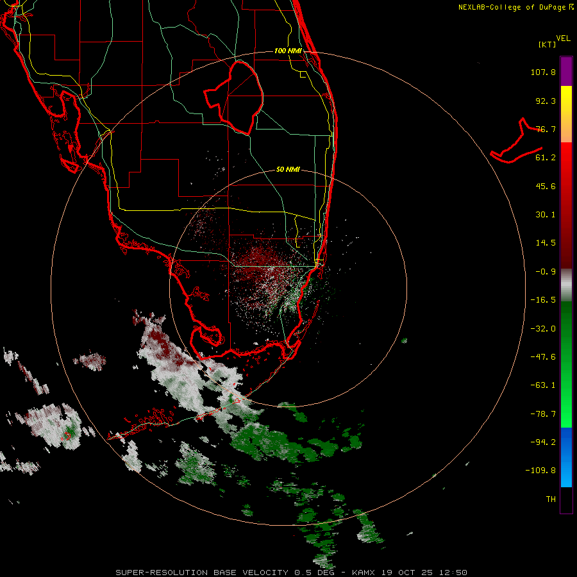Click the 50 NMI range ring label

pos(288,170)
